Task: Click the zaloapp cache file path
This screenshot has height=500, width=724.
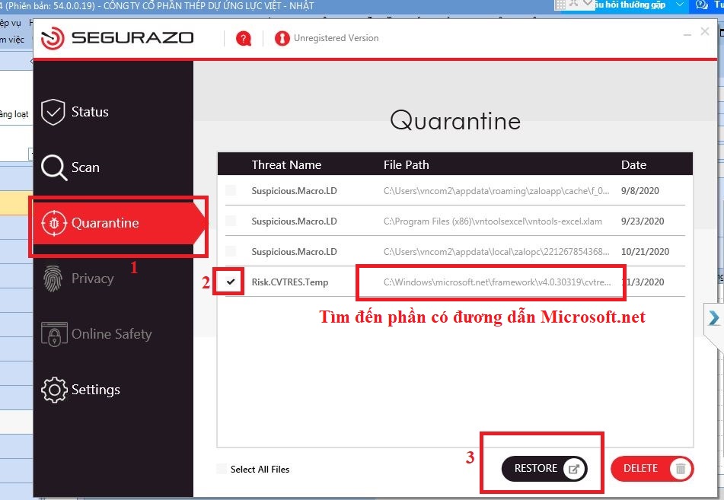Action: click(x=496, y=191)
